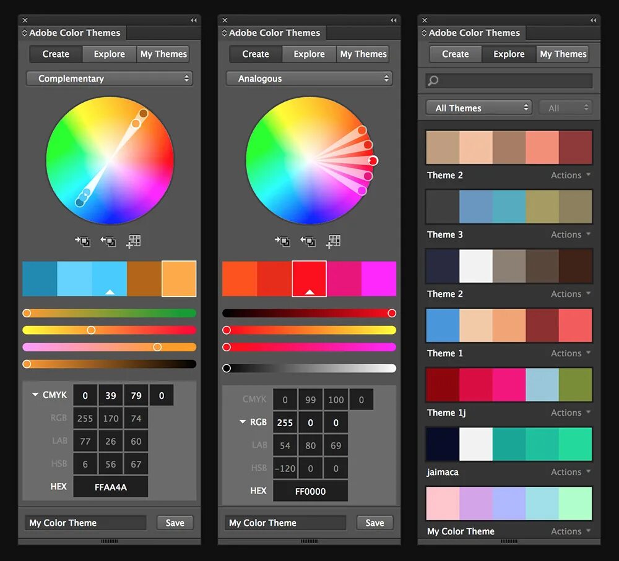This screenshot has width=619, height=561.
Task: Select the red base marker on Analogous wheel
Action: [x=373, y=161]
